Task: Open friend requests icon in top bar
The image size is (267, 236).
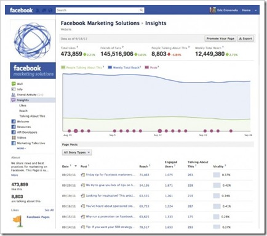Action: (x=38, y=10)
